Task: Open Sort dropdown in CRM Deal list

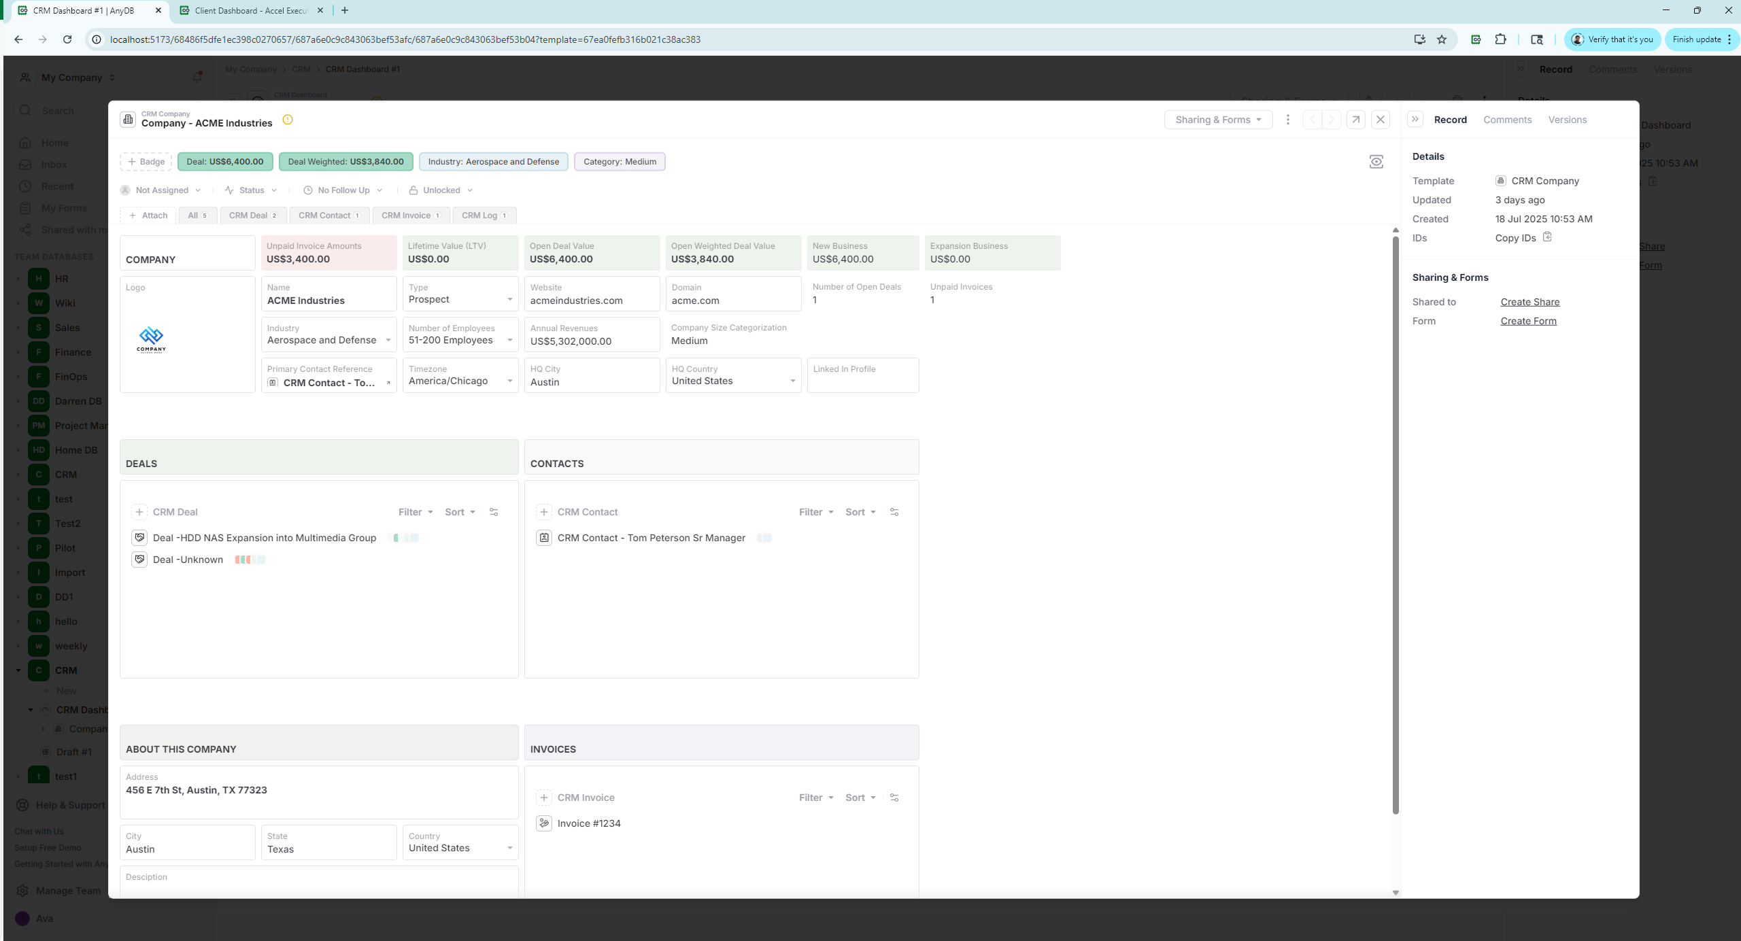Action: [x=460, y=512]
